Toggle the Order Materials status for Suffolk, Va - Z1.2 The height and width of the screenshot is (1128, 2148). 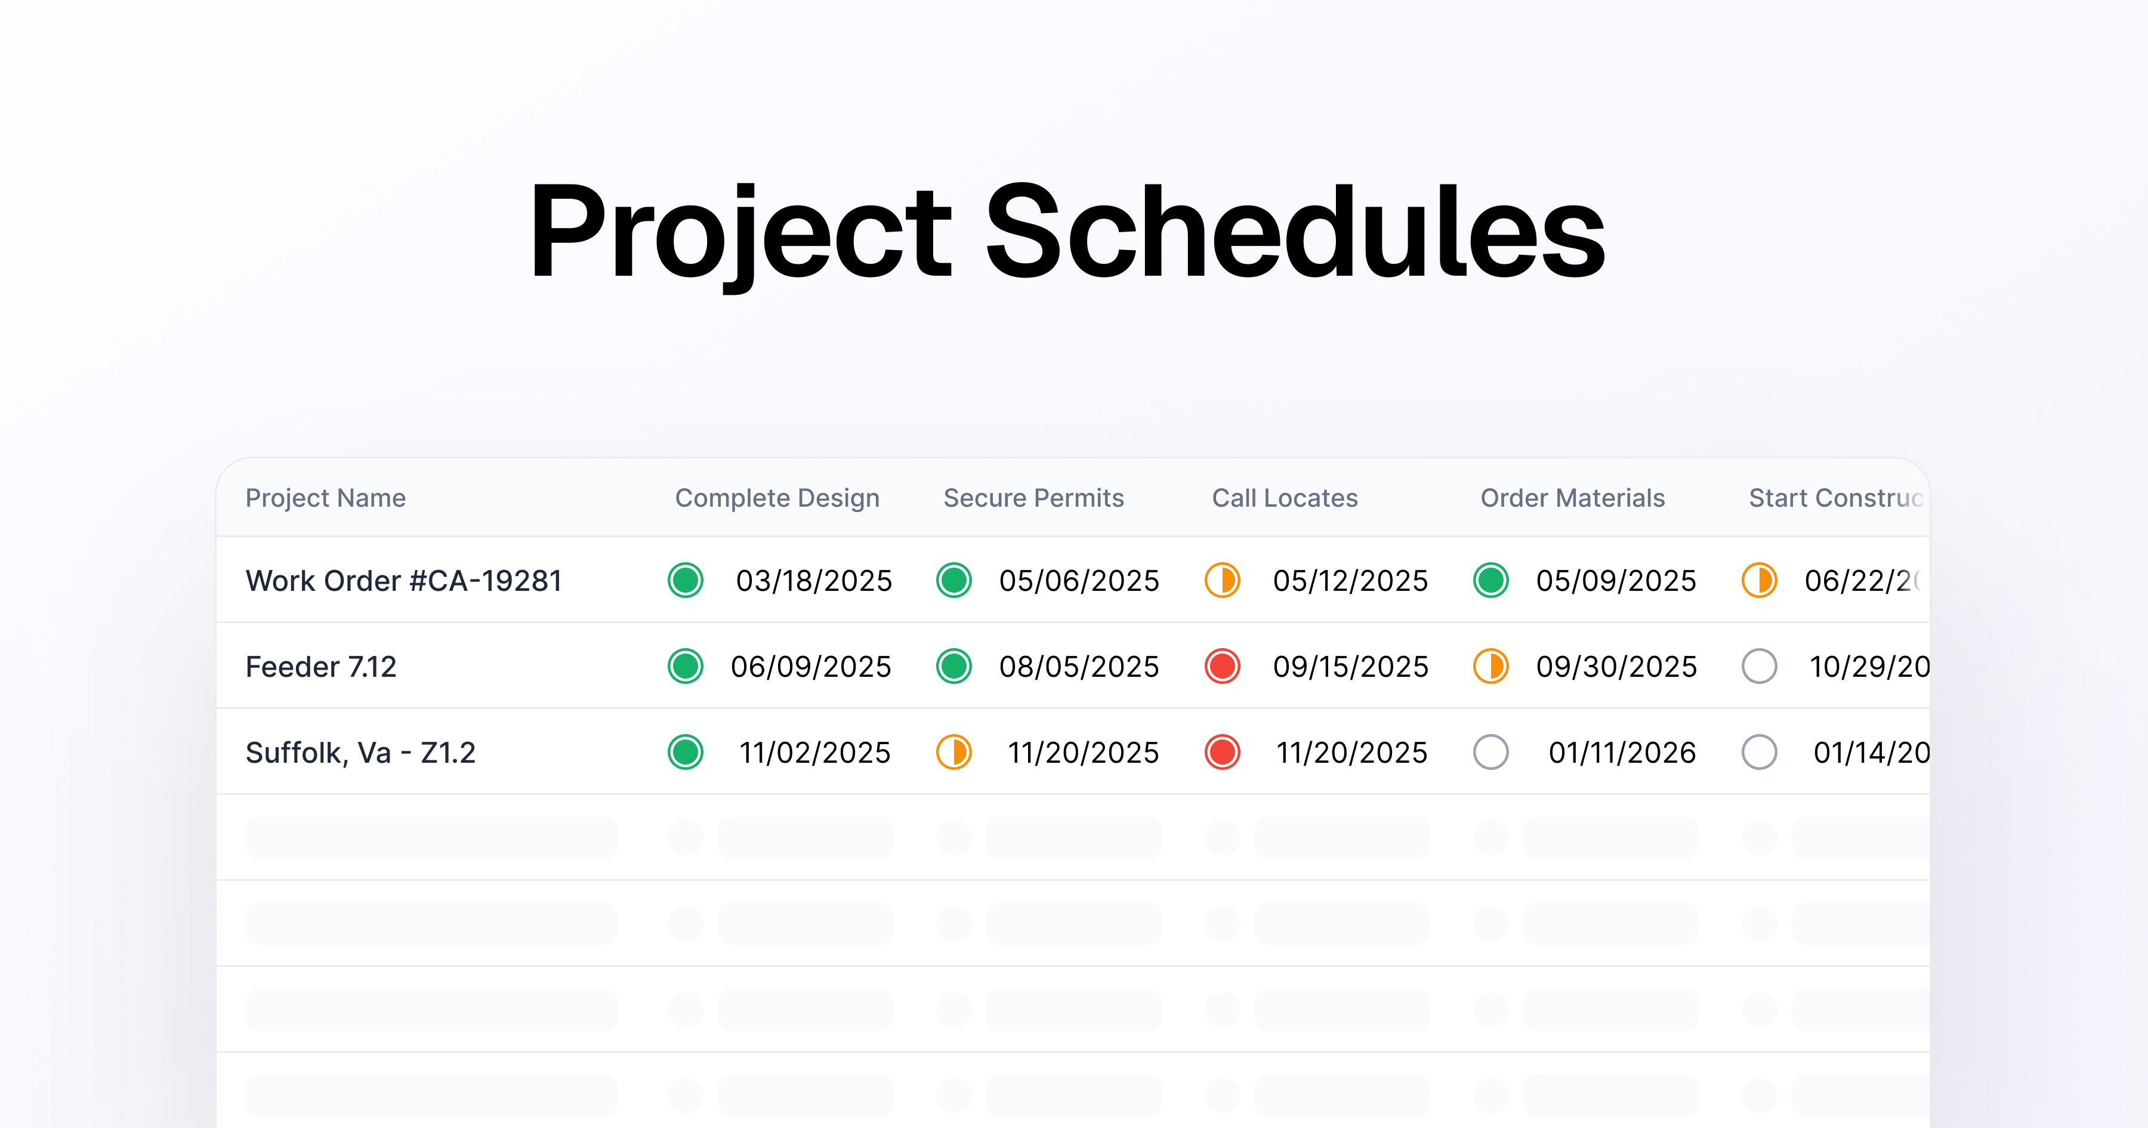point(1491,752)
